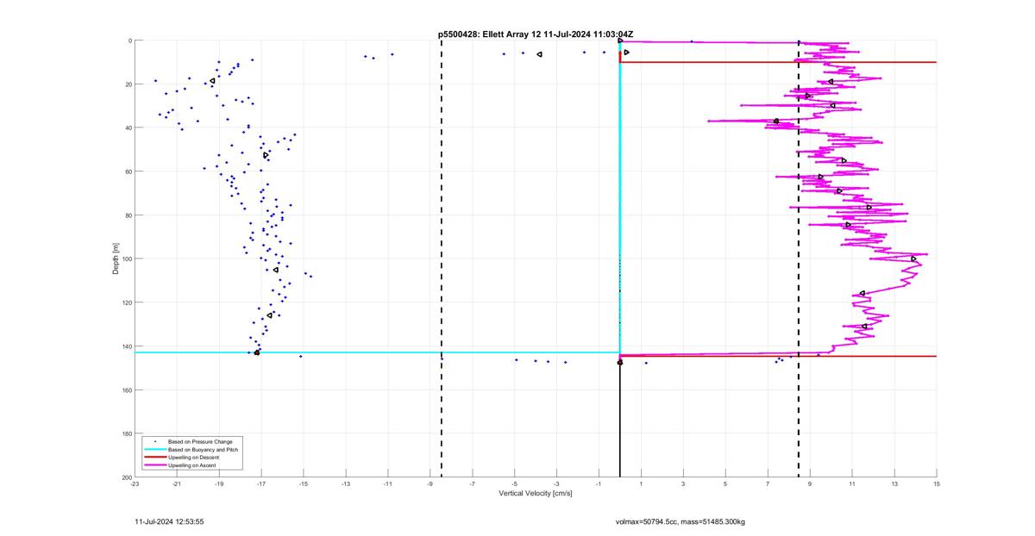The image size is (1035, 536).
Task: Click depth axis tick label '180'
Action: [x=126, y=433]
